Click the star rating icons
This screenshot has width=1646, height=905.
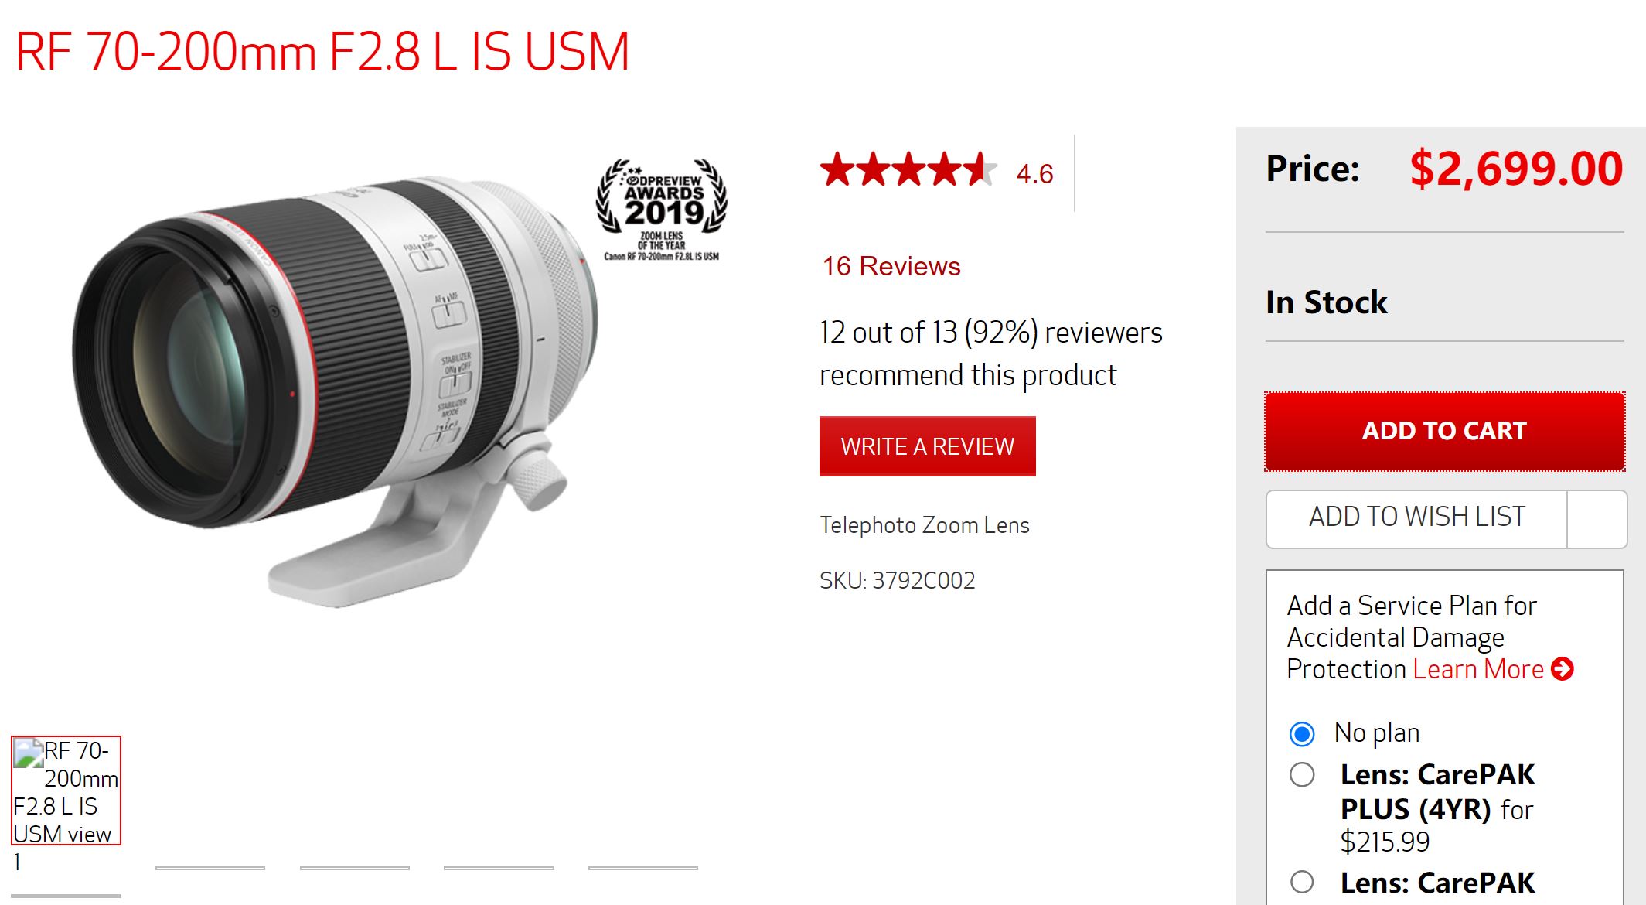908,170
